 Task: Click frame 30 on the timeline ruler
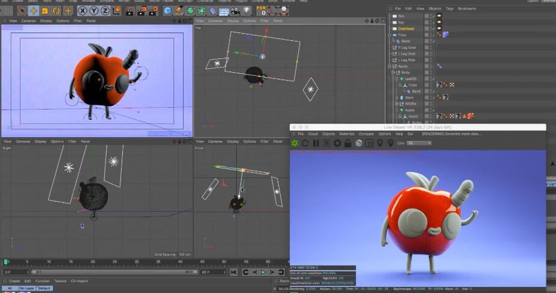pos(137,262)
